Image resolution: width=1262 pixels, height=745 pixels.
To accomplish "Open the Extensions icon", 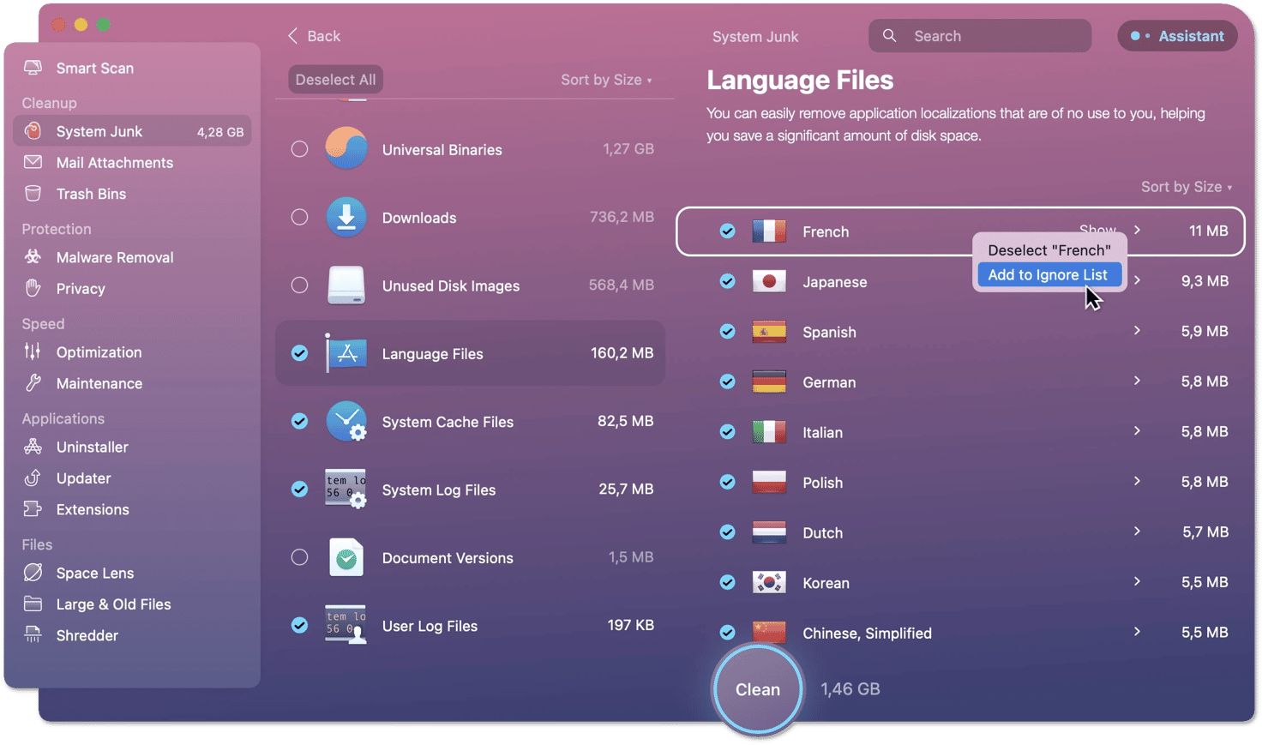I will pos(33,509).
